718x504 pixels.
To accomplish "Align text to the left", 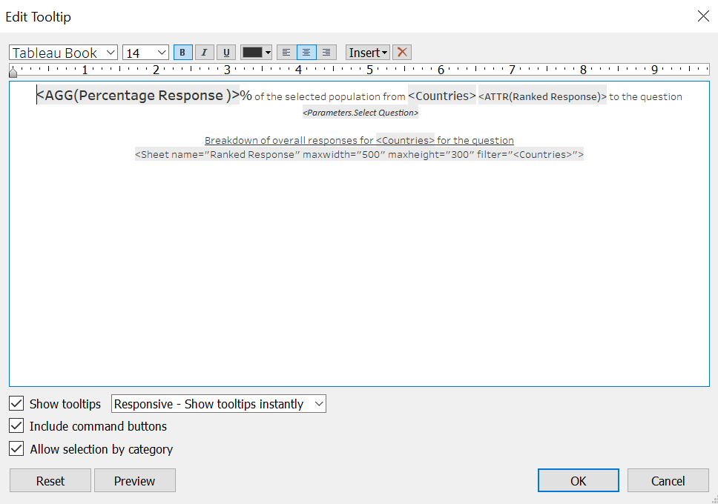I will coord(286,53).
